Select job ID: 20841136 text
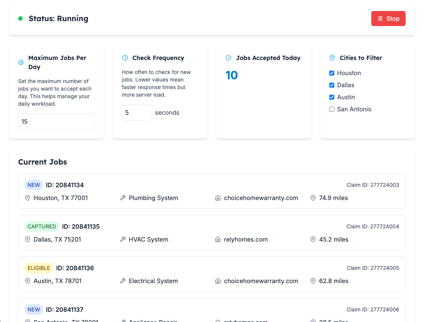Image resolution: width=423 pixels, height=322 pixels. pyautogui.click(x=75, y=268)
